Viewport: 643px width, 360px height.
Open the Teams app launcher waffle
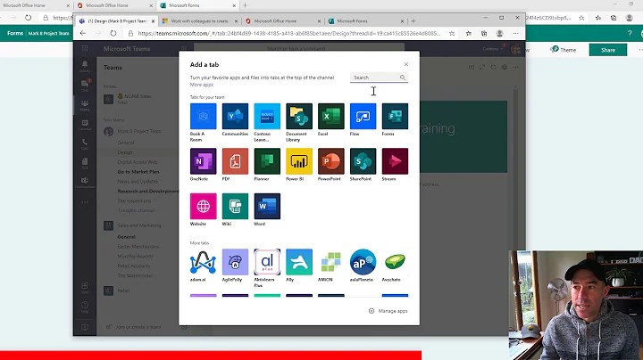(85, 48)
